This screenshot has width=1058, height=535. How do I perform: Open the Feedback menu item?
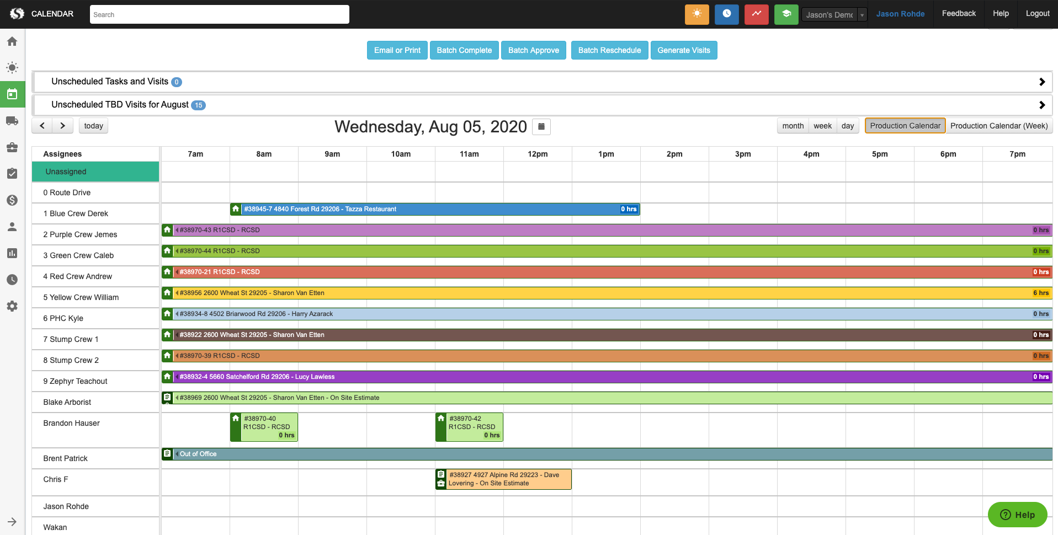pos(959,13)
